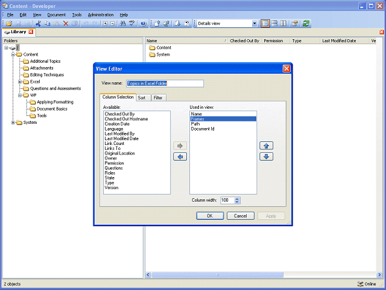Open Find with the binoculars icon
The width and height of the screenshot is (386, 290).
pos(122,24)
